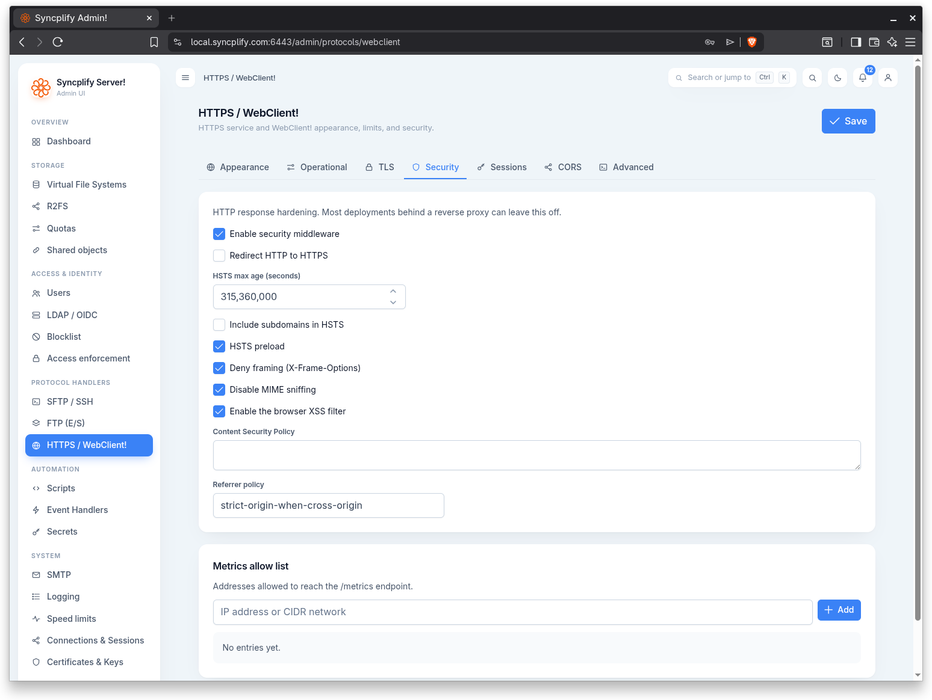Open new browser tab

tap(172, 18)
